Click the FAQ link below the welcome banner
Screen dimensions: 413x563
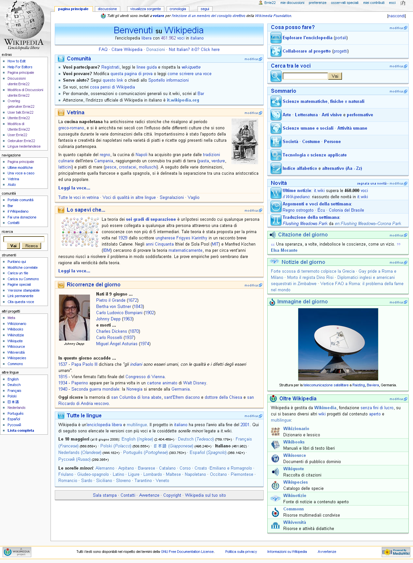pos(103,50)
